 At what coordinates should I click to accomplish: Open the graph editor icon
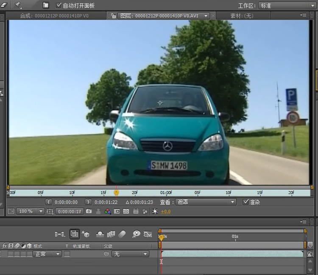coord(148,234)
